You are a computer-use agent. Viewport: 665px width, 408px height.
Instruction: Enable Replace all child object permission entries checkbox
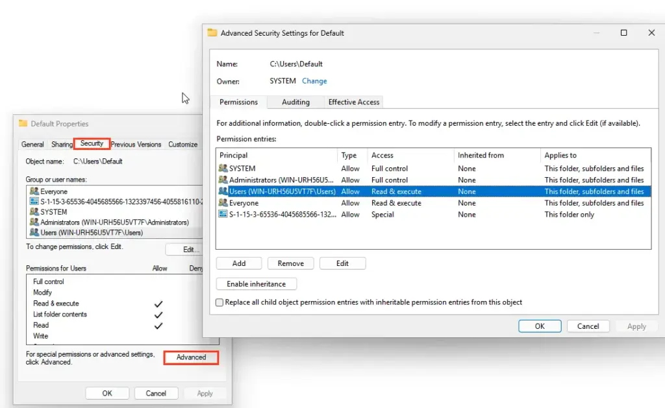220,302
